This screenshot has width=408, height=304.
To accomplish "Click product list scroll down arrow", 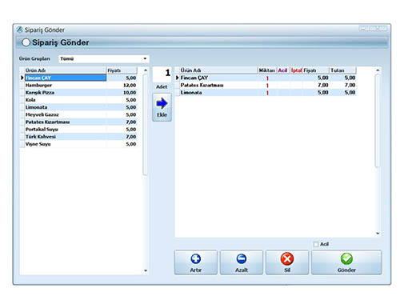I will tap(146, 270).
